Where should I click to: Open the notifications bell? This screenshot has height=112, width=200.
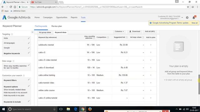pos(194,17)
